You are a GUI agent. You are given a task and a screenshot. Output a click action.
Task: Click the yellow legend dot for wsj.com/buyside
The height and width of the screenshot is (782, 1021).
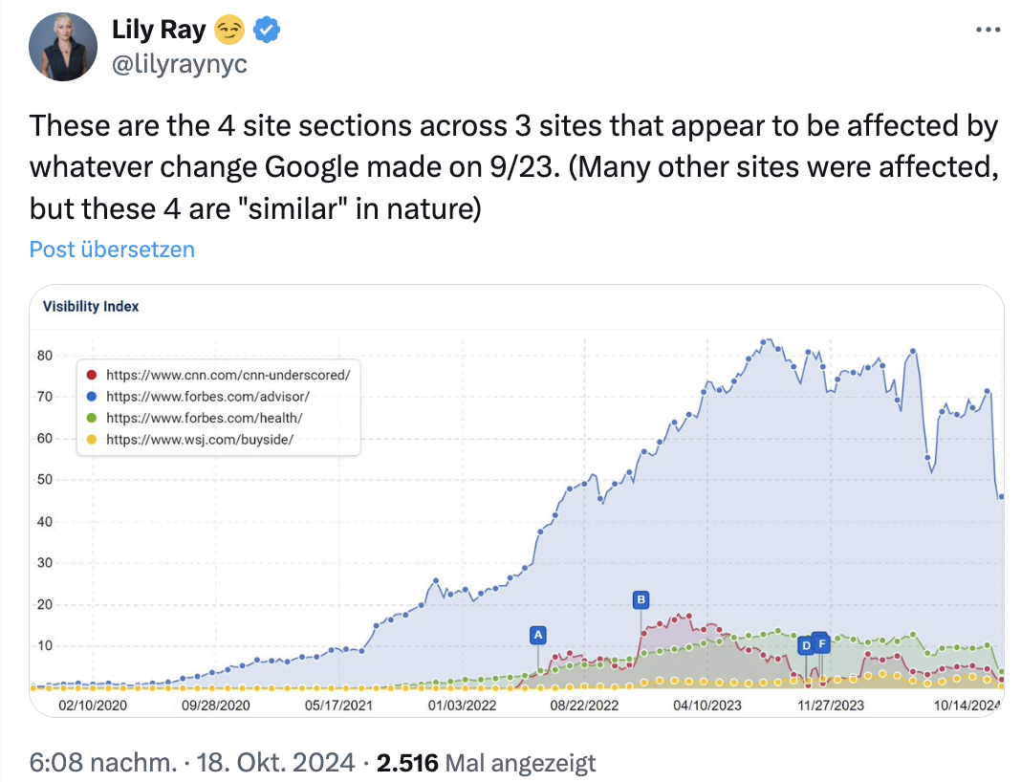[x=90, y=440]
